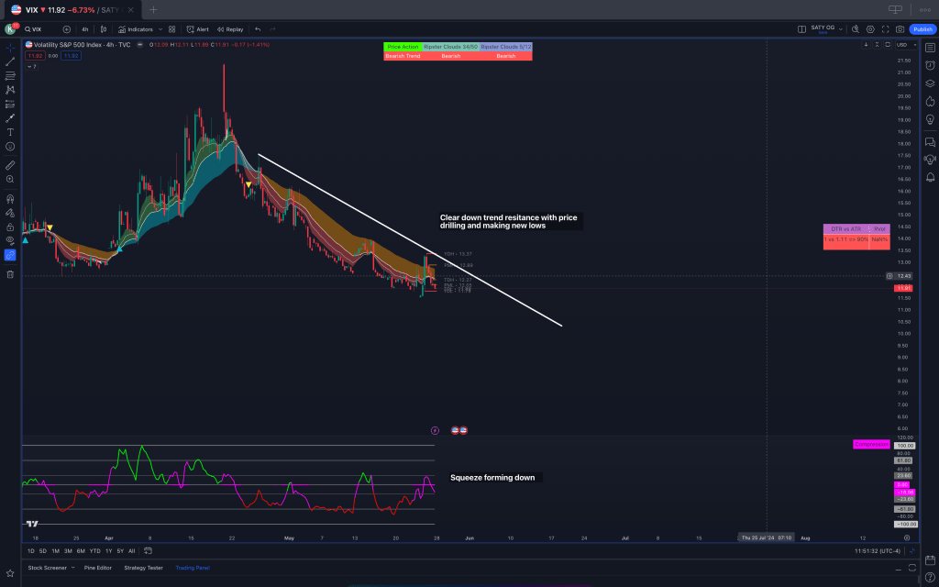
Task: Open the Strategy Tester tab
Action: pos(145,568)
